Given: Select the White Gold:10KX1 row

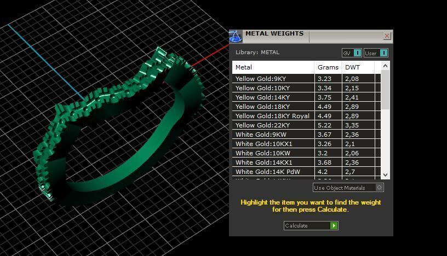Looking at the screenshot, I should tap(306, 144).
